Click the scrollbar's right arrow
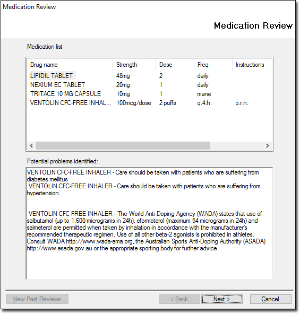Image resolution: width=300 pixels, height=314 pixels. pos(267,145)
